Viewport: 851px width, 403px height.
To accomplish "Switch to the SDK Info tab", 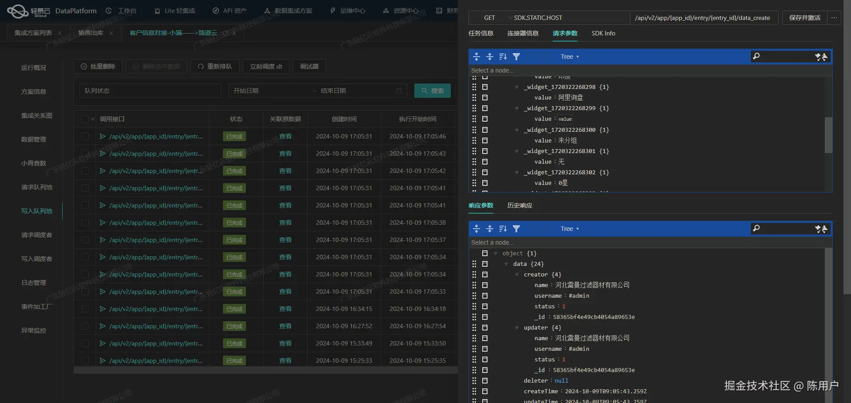I will click(603, 33).
